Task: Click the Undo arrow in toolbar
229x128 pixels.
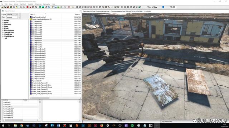Action: [x=21, y=7]
